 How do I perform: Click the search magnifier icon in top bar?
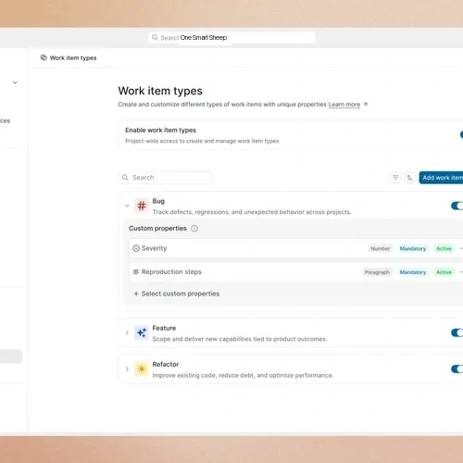pos(155,37)
